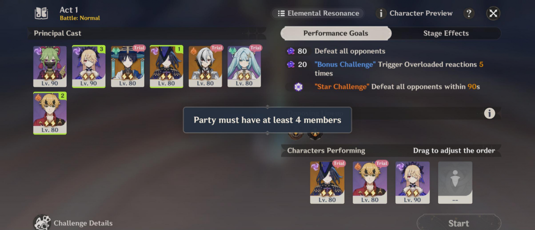This screenshot has width=535, height=230.
Task: Open the book icon beside Act 1
Action: tap(41, 13)
